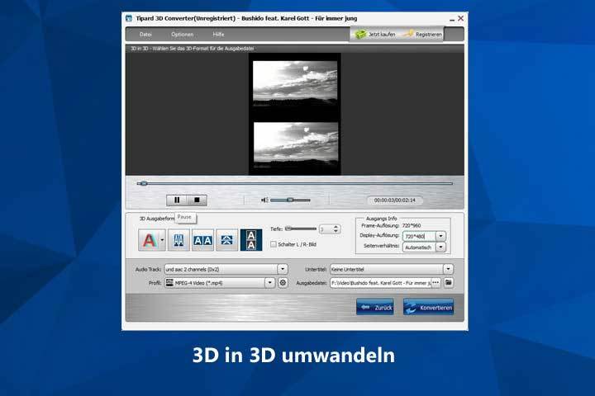
Task: Open the output folder icon
Action: tap(449, 283)
